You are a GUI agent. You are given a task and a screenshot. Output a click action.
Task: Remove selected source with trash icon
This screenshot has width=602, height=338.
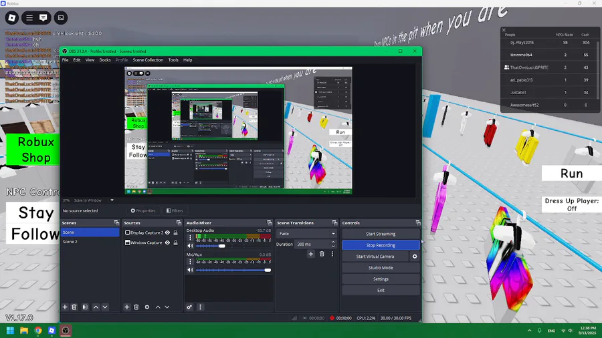tap(136, 307)
